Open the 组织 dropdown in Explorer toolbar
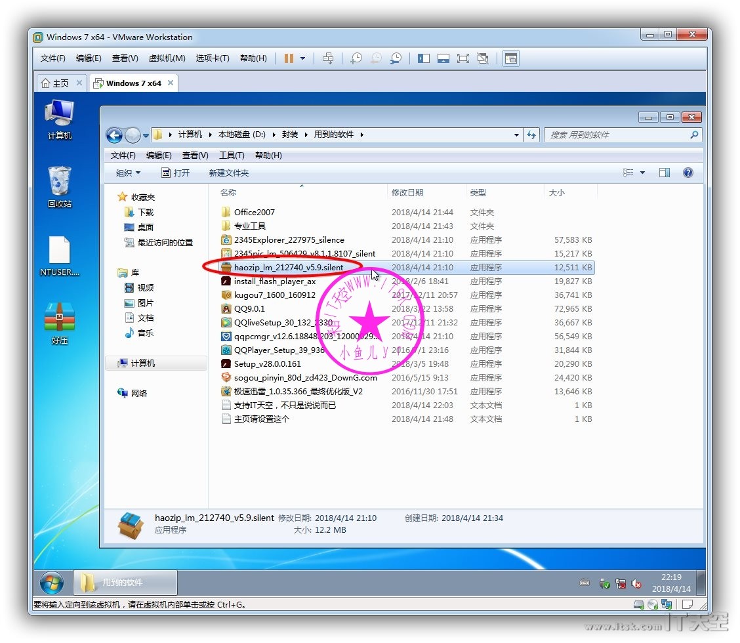Image resolution: width=740 pixels, height=643 pixels. 128,173
